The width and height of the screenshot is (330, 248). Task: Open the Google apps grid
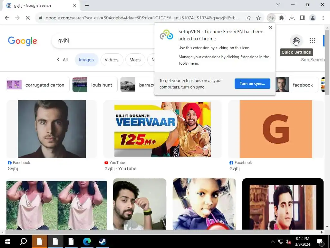[313, 41]
